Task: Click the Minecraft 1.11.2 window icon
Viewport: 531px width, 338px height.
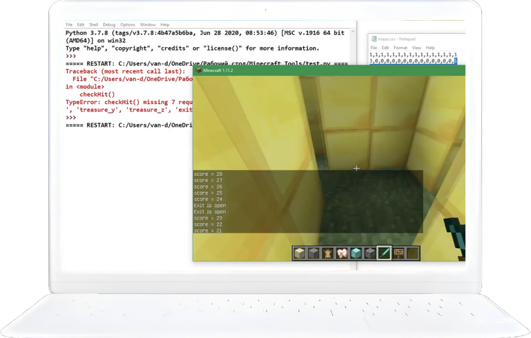Action: (x=199, y=70)
